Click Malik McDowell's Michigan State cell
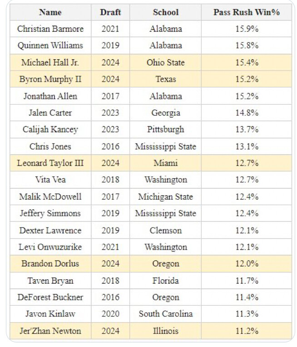Screen dimensions: 297x347 [x=165, y=196]
